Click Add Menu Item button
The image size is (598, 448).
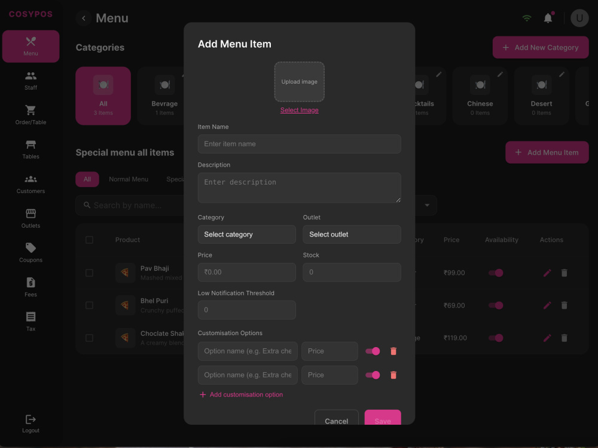coord(547,153)
